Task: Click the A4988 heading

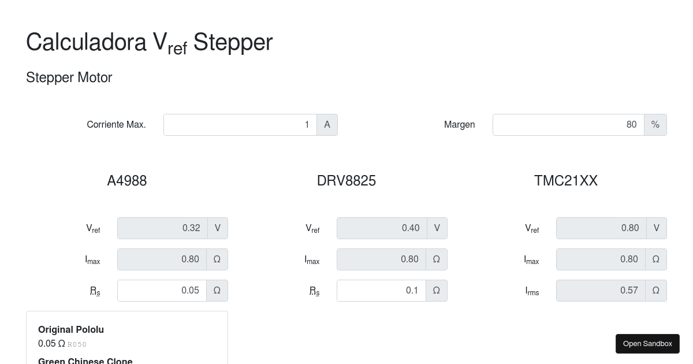Action: click(x=127, y=181)
